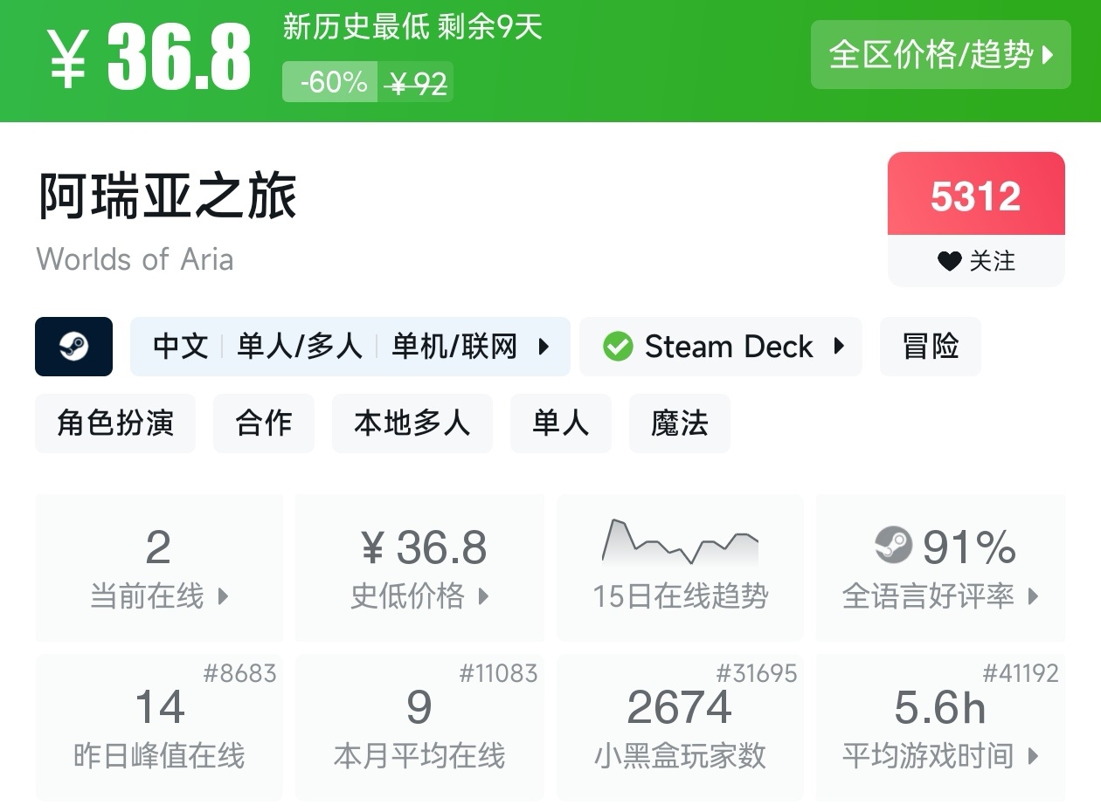Image resolution: width=1101 pixels, height=812 pixels.
Task: Select the 冒险 adventure tag
Action: [930, 347]
